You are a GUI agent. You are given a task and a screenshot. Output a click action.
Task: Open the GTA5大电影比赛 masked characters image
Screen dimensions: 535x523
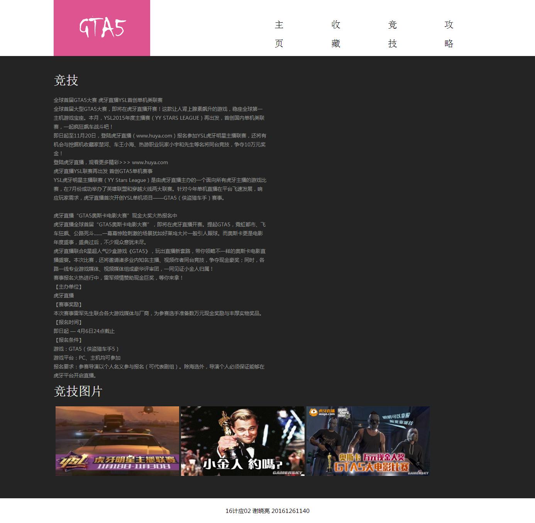coord(368,441)
